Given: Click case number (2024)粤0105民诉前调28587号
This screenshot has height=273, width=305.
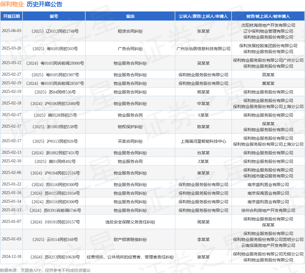Looking at the screenshot, I should coord(55,83).
